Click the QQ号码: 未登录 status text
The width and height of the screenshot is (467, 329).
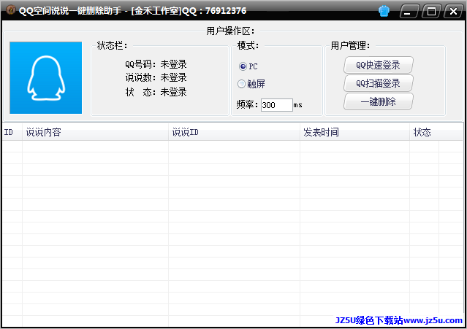156,64
